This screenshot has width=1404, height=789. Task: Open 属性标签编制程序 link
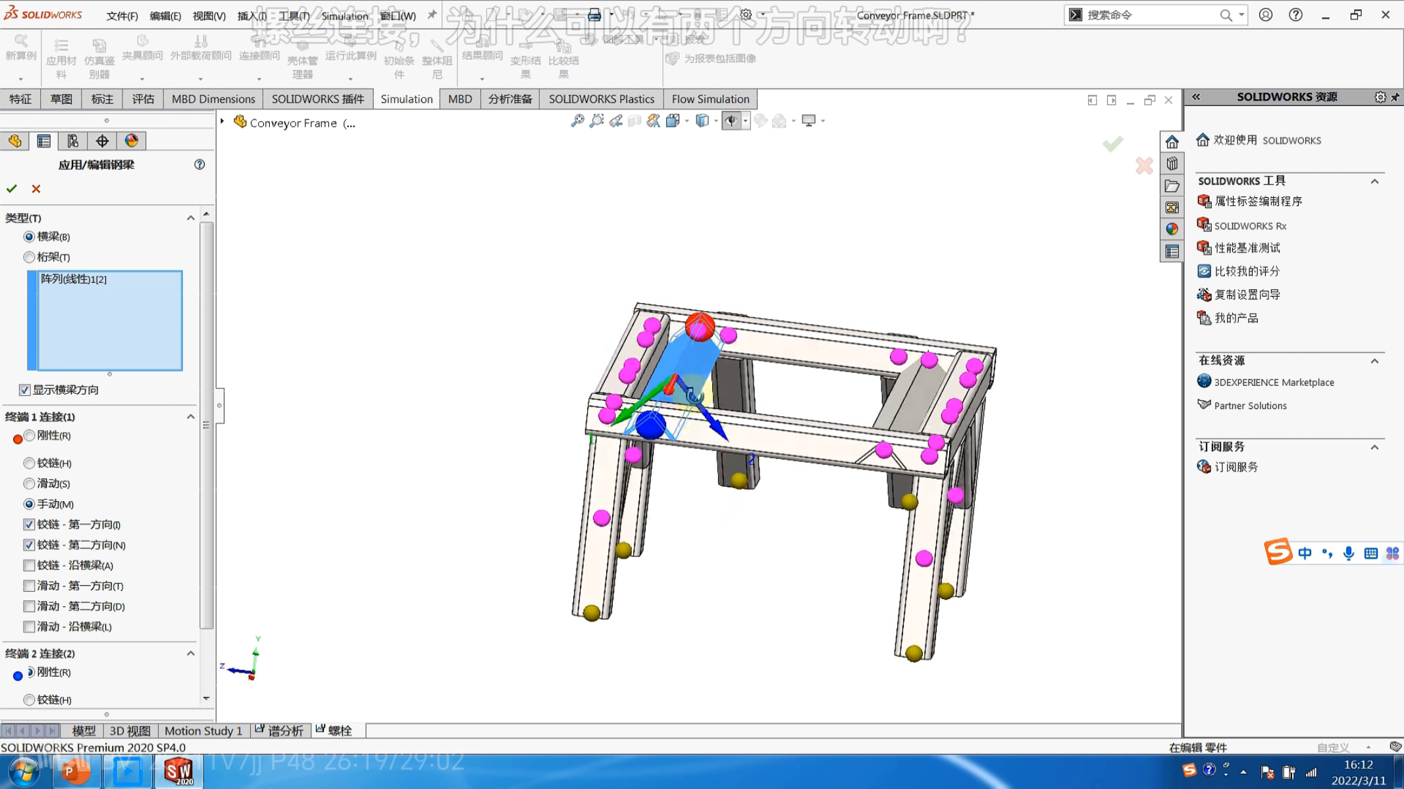1258,201
